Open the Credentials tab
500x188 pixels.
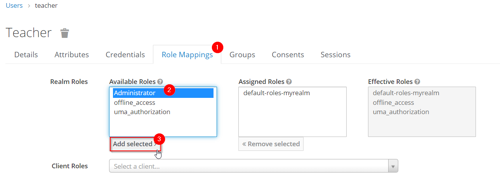pyautogui.click(x=125, y=55)
